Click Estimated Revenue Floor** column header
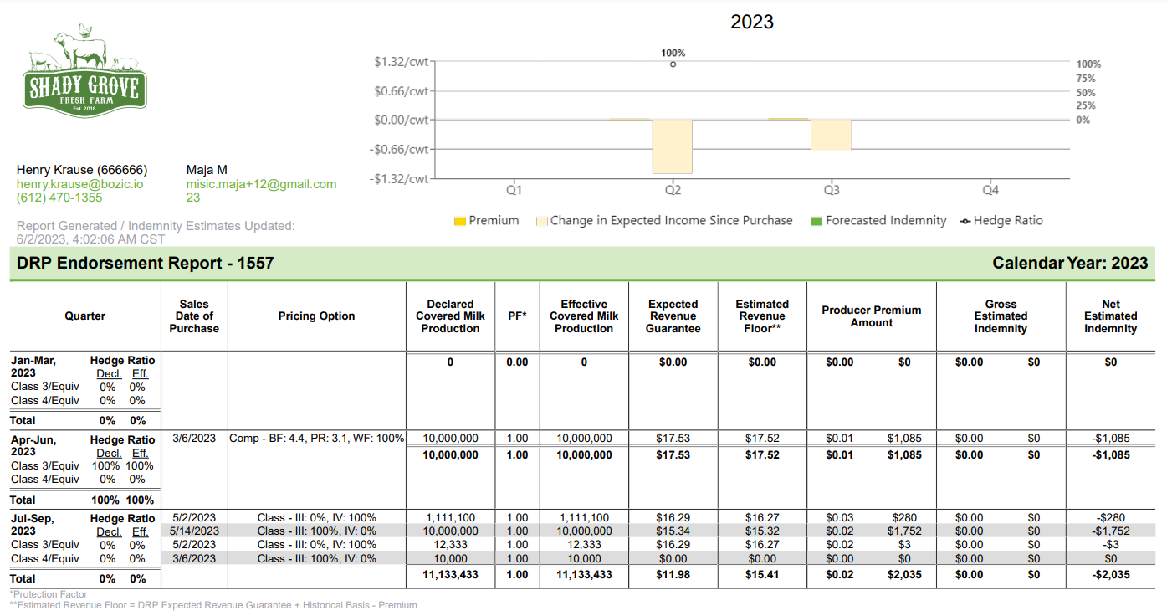Viewport: 1167px width, 616px height. tap(762, 316)
